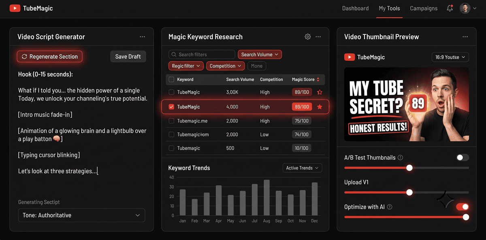The image size is (486, 240).
Task: Click the AI sparkle star icon
Action: coord(445,200)
